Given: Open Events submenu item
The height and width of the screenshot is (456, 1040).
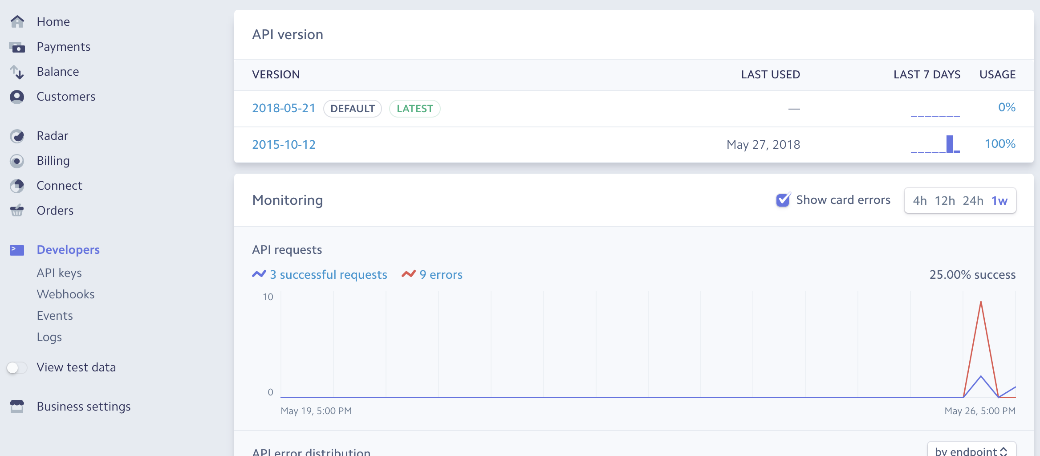Looking at the screenshot, I should (x=55, y=315).
